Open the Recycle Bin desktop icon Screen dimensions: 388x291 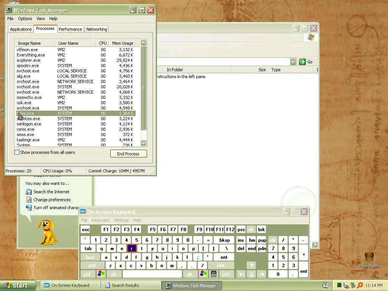point(369,260)
